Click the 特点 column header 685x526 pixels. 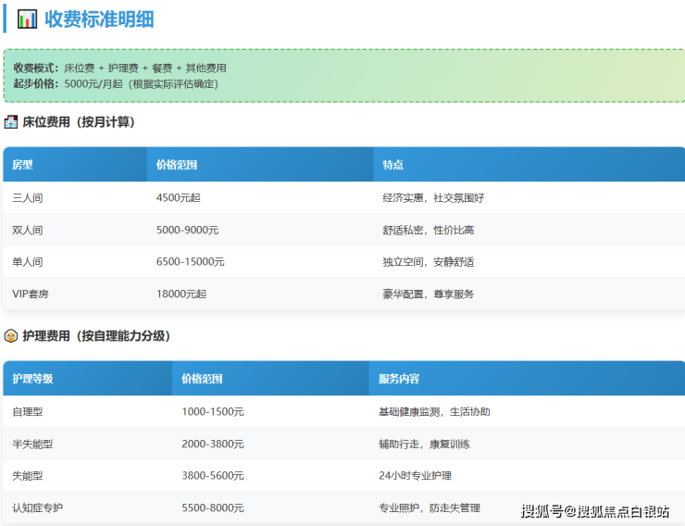point(392,165)
